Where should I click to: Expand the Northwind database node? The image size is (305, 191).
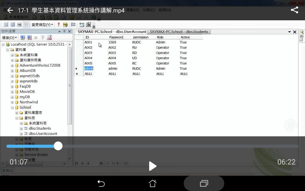coord(12,102)
